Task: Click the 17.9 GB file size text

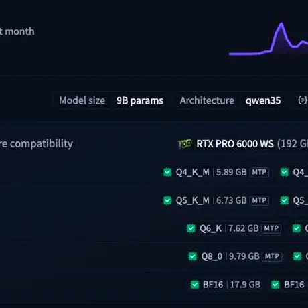Action: pyautogui.click(x=245, y=285)
